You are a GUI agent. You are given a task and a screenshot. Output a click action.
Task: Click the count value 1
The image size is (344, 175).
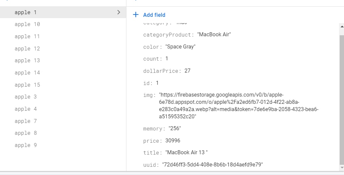click(x=167, y=59)
